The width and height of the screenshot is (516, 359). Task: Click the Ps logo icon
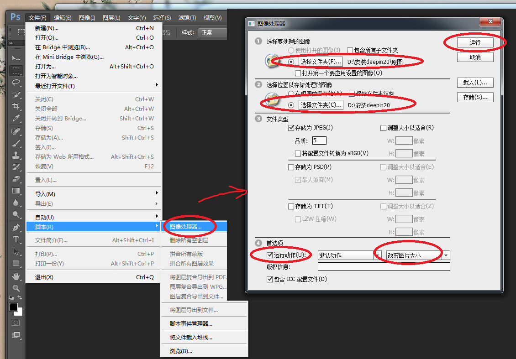pyautogui.click(x=15, y=17)
